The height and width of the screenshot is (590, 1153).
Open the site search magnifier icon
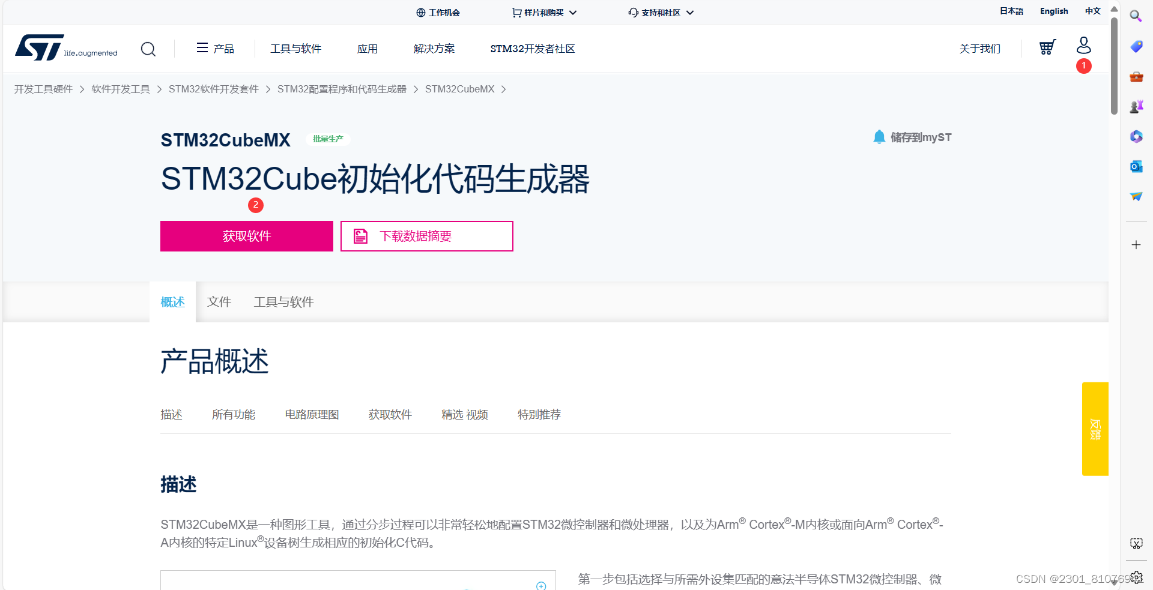coord(148,49)
